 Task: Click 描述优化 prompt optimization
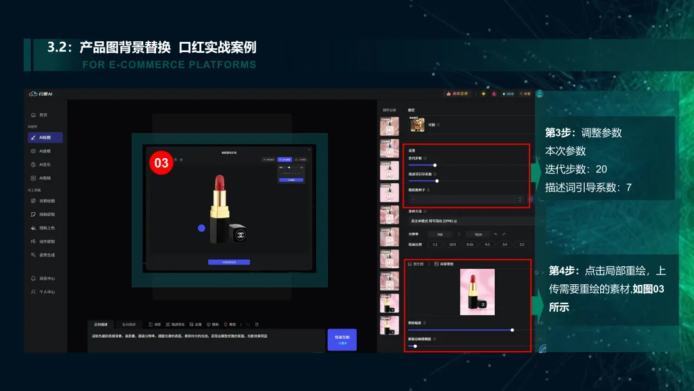click(175, 325)
